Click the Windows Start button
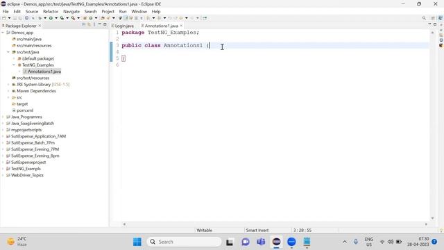 [137, 242]
